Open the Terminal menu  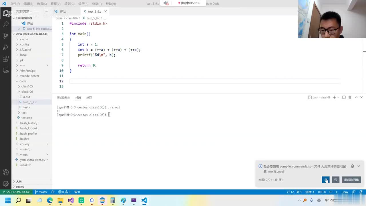pyautogui.click(x=97, y=4)
